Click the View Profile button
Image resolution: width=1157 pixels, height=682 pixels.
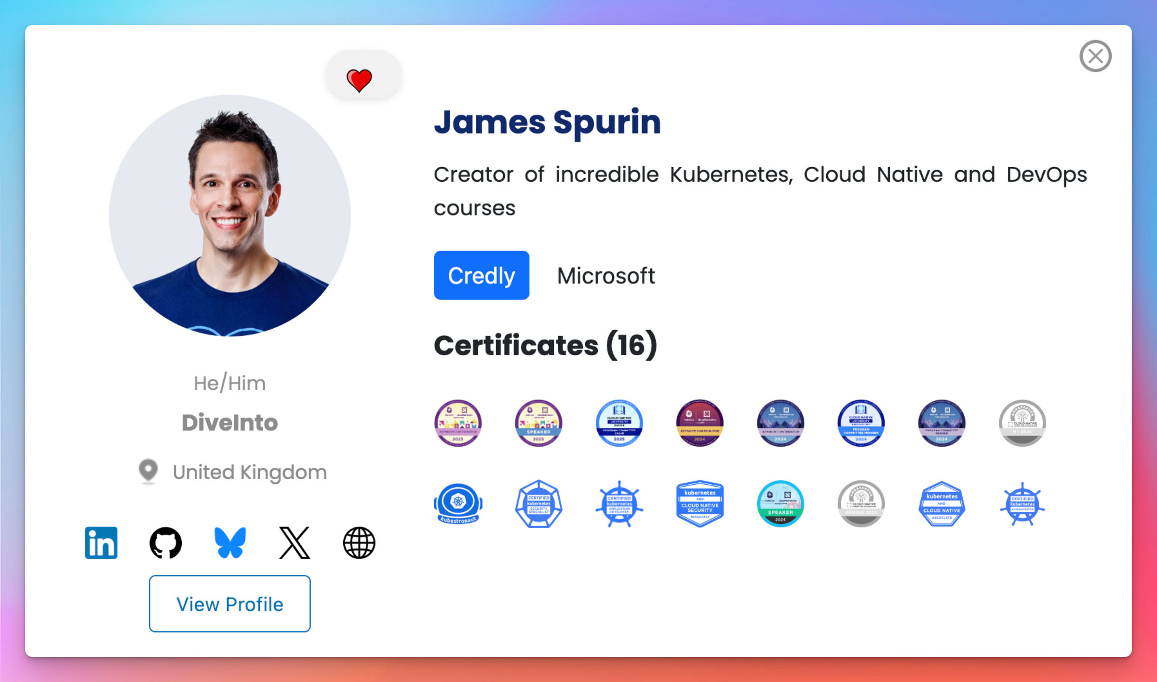click(229, 604)
